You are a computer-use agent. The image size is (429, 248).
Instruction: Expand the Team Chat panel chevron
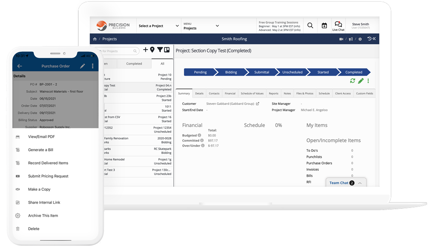[360, 183]
